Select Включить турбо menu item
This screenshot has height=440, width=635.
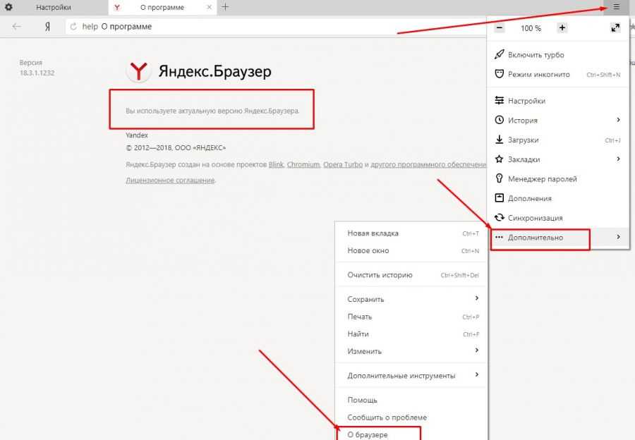pos(559,54)
